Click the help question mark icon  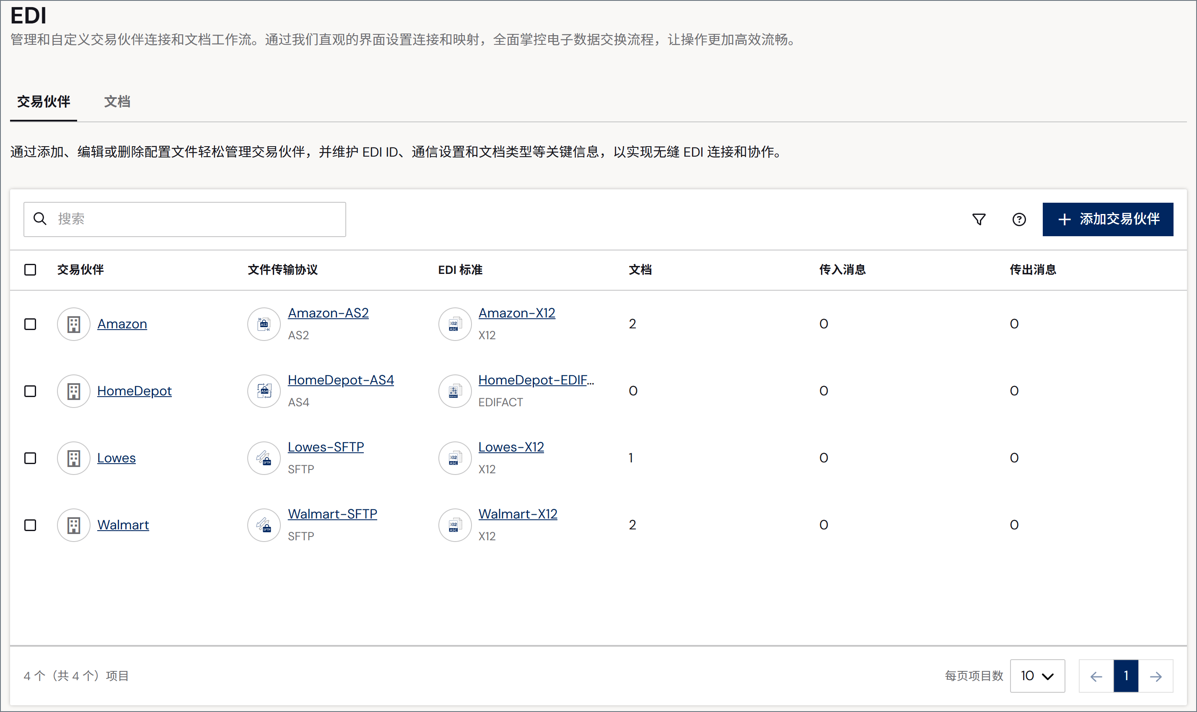tap(1019, 219)
